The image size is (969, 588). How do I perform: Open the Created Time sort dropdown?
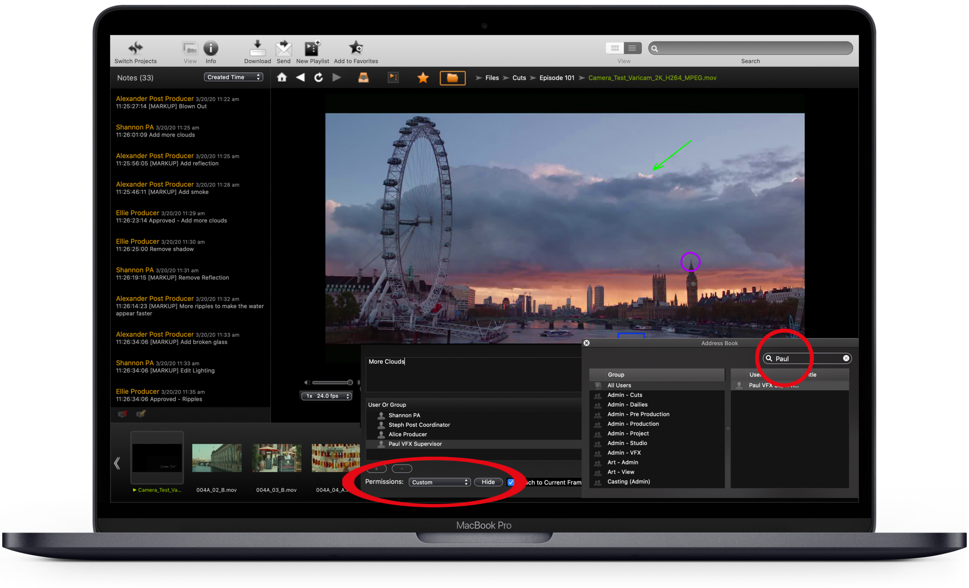coord(233,77)
